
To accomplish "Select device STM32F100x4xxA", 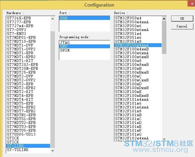I will [x=138, y=45].
